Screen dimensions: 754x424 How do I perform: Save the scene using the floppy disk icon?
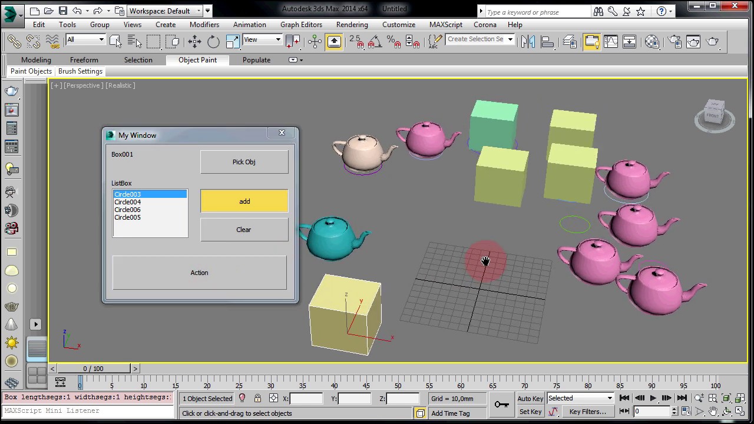click(63, 11)
